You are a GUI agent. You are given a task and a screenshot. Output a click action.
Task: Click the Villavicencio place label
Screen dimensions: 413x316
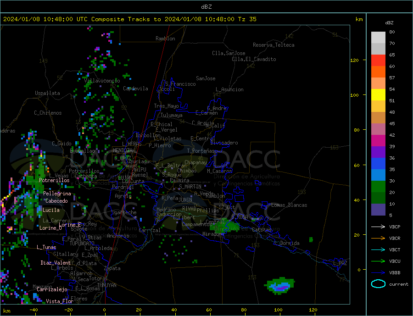pyautogui.click(x=102, y=81)
